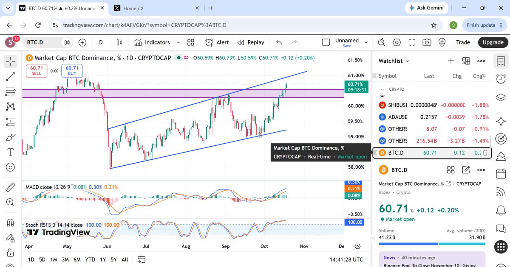Screen dimensions: 510x267
Task: Open the patterns drawing tools
Action: pos(11,107)
